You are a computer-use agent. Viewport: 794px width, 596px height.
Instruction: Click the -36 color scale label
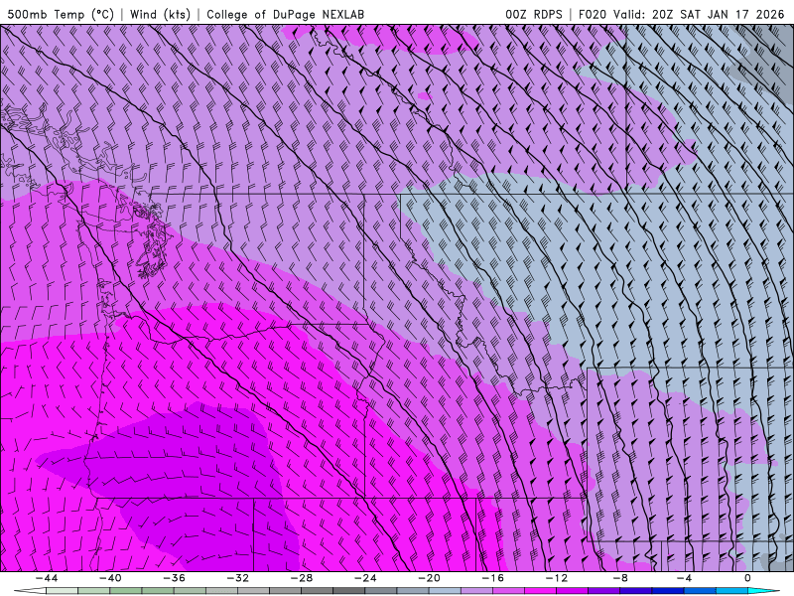point(174,578)
